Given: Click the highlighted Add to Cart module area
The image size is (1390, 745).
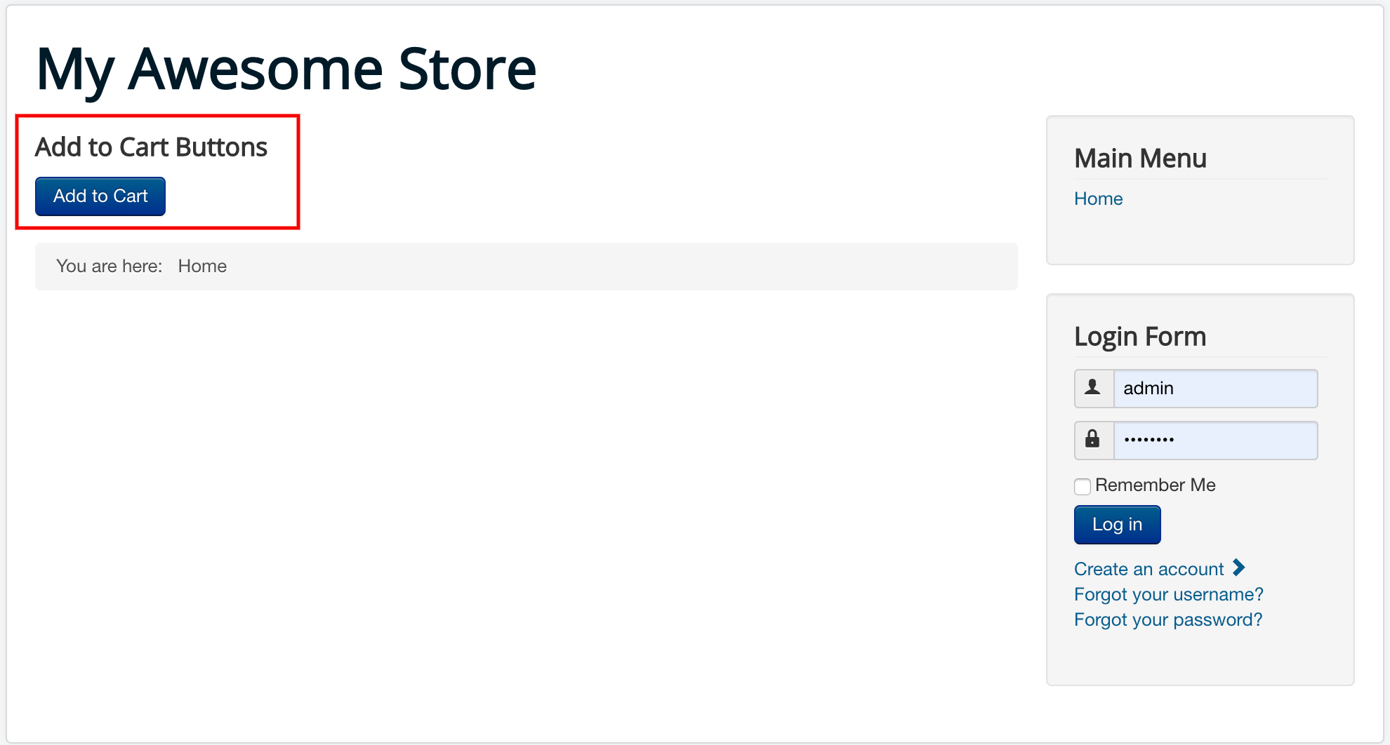Looking at the screenshot, I should [158, 171].
